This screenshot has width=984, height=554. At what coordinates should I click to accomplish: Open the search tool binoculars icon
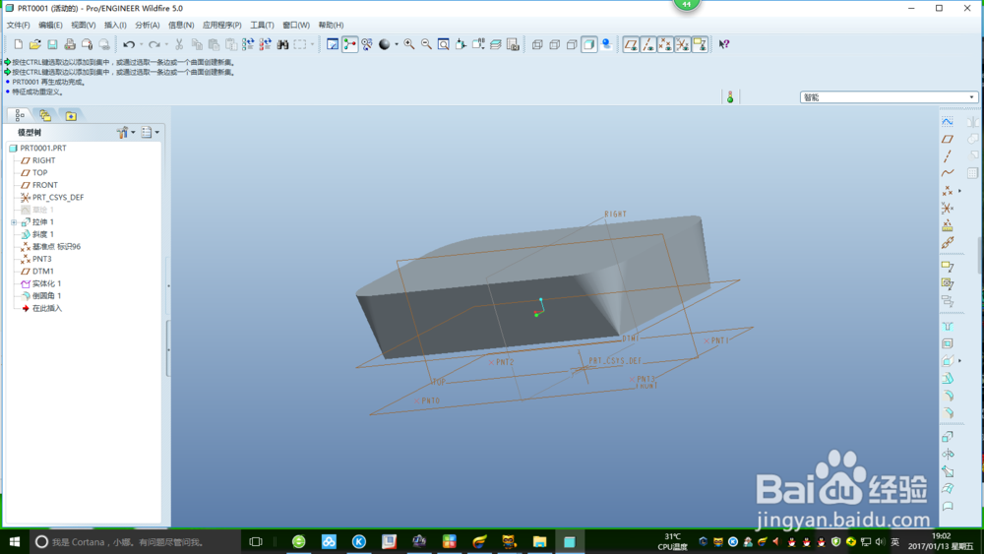(283, 44)
